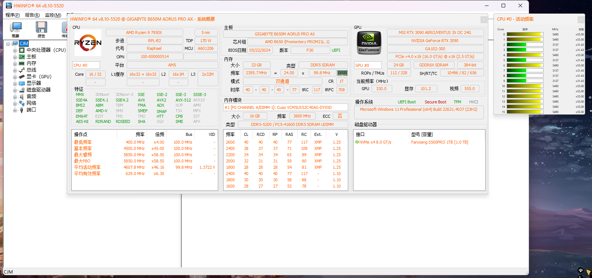Click the Core 0 frequency bar
This screenshot has height=278, width=592.
coord(525,34)
